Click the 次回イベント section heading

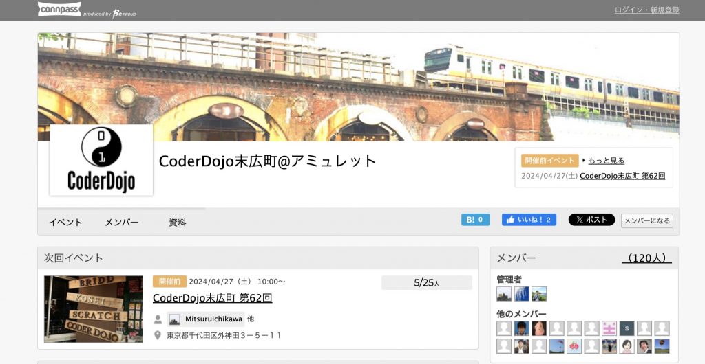pyautogui.click(x=74, y=258)
